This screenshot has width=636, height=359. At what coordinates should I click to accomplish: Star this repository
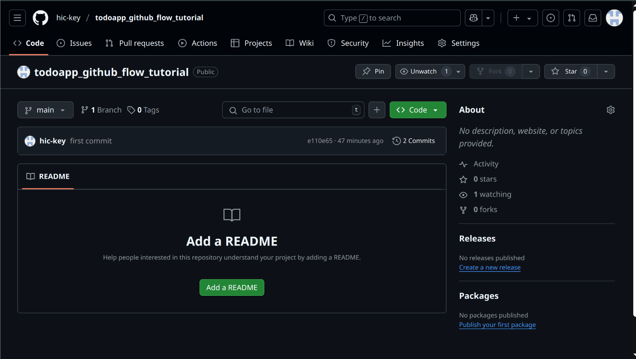point(571,72)
